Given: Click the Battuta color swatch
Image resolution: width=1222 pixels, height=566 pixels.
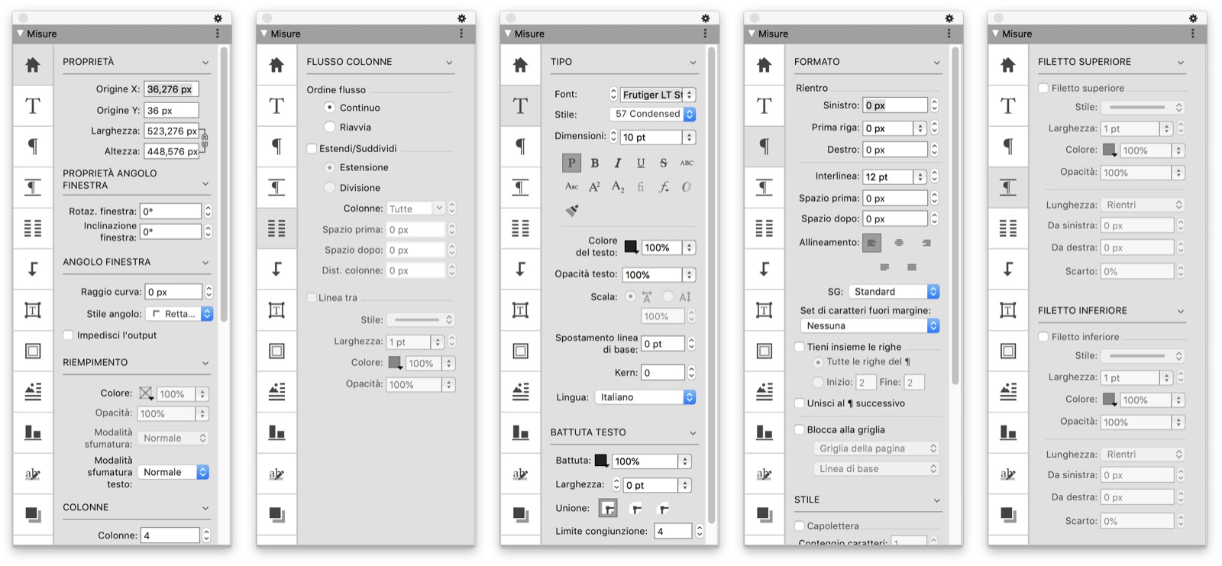Looking at the screenshot, I should 601,461.
